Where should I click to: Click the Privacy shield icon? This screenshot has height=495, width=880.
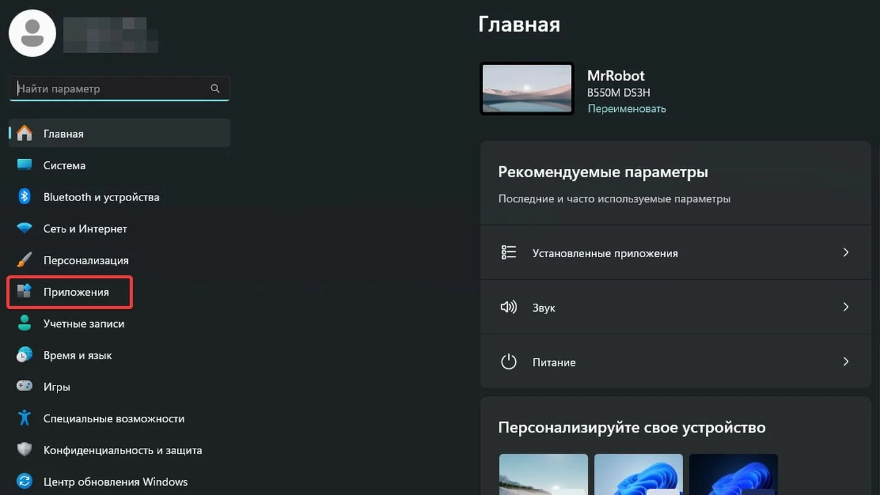click(x=24, y=450)
